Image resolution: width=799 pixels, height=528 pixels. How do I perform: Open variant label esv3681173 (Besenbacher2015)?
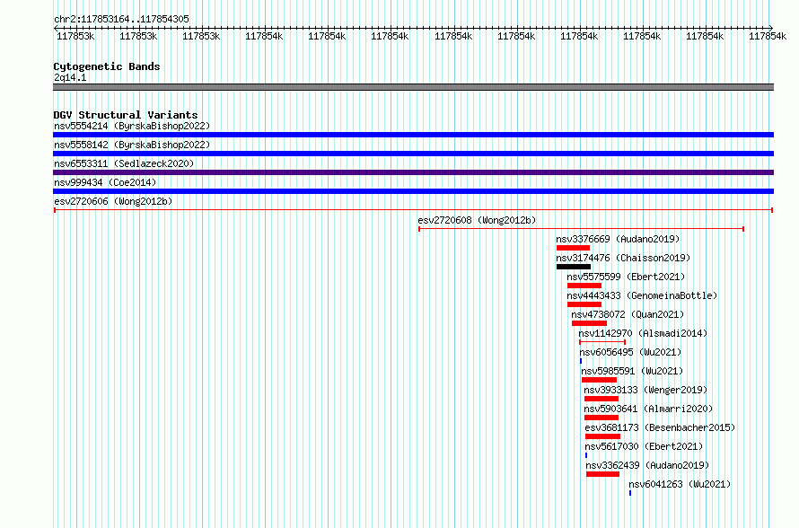(x=660, y=427)
